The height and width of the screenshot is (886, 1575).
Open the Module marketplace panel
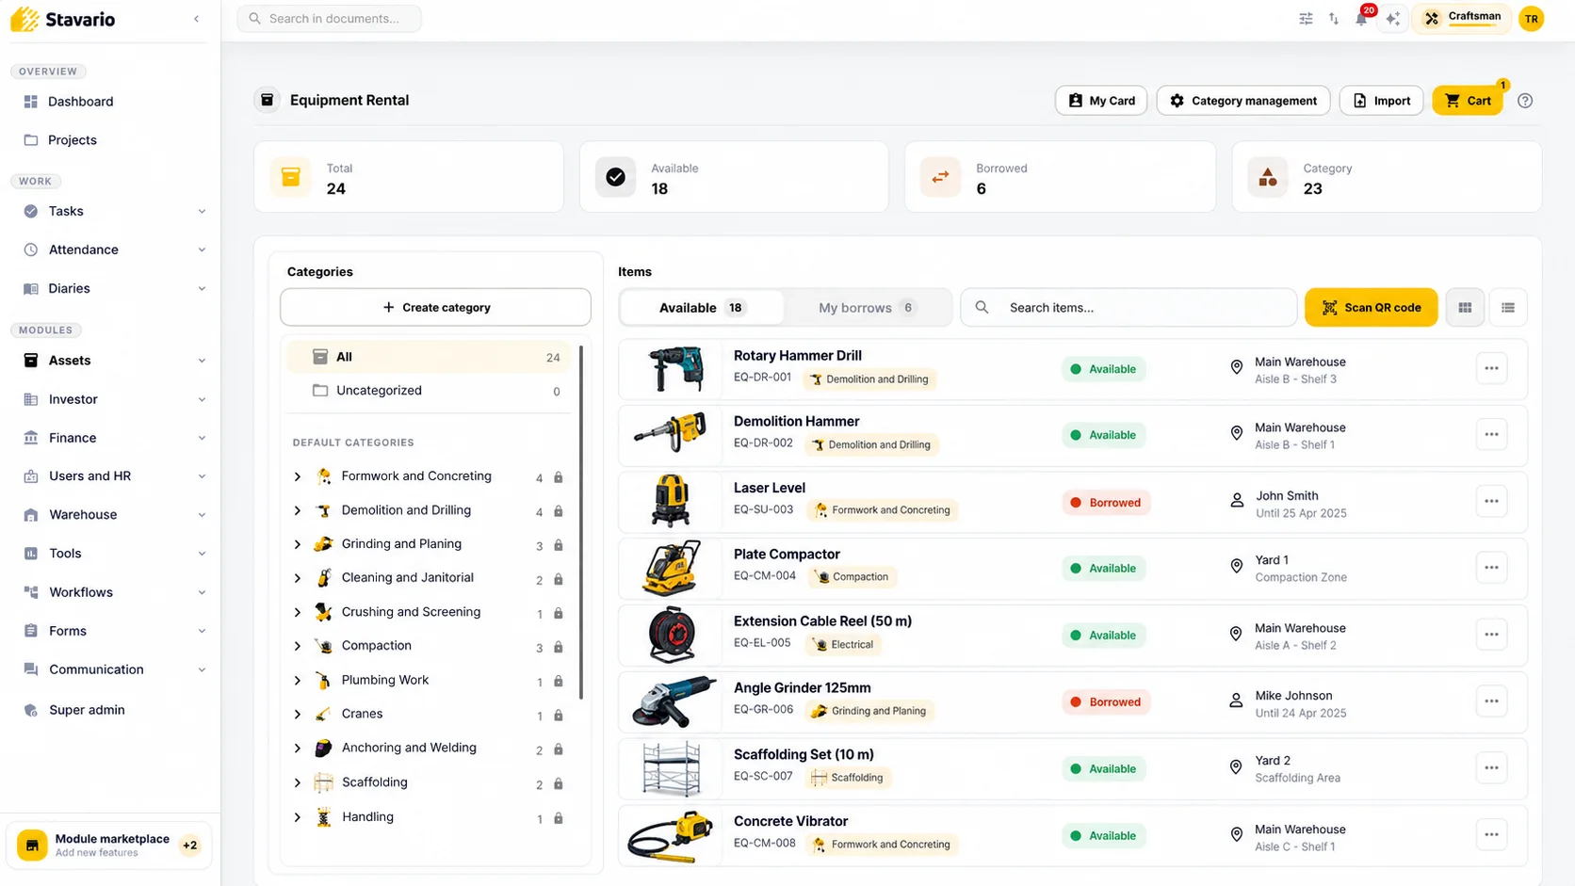click(x=110, y=845)
